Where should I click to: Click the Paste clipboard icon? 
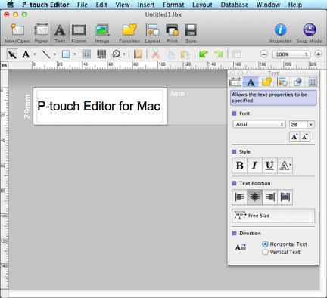pos(185,54)
